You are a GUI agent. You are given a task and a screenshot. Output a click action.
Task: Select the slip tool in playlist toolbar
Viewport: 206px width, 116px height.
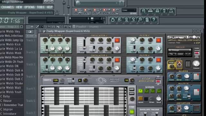[53, 27]
